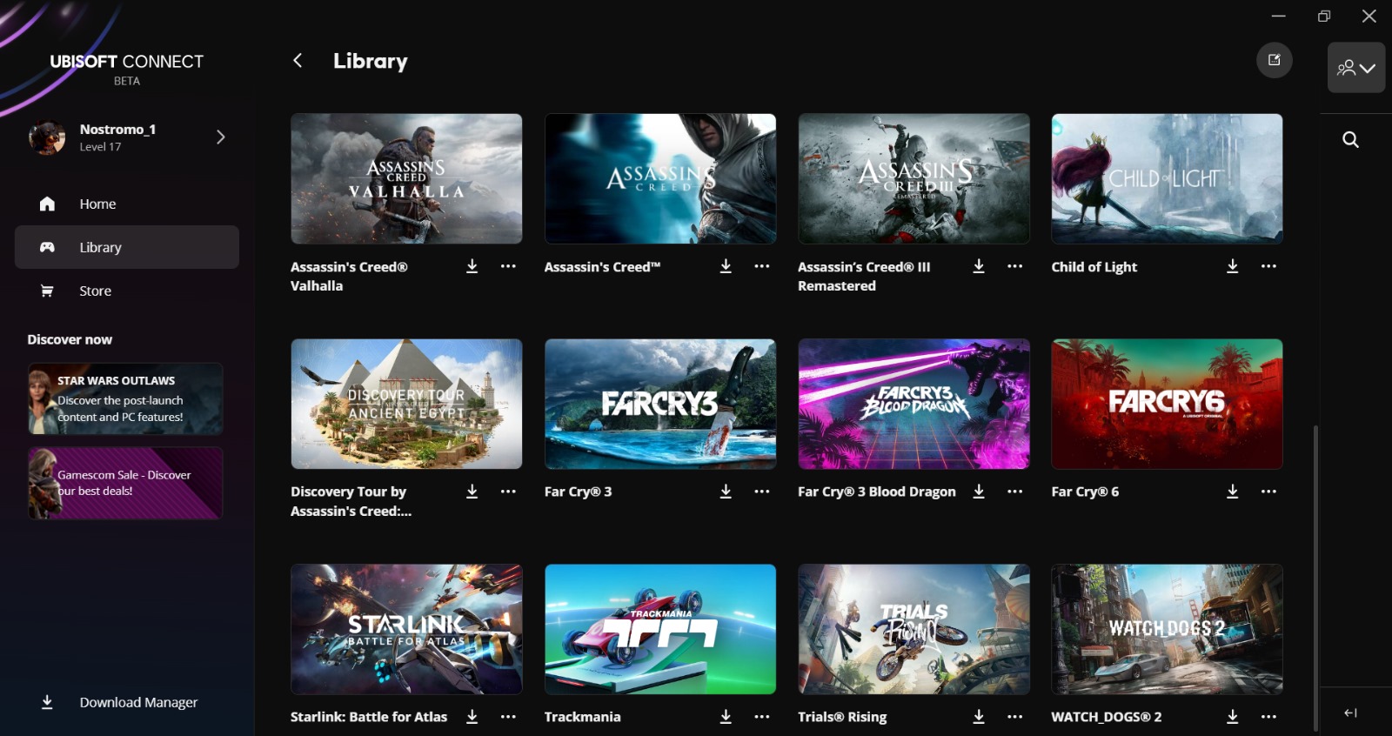The image size is (1392, 736).
Task: Download Discovery Tour by Assassin's Creed
Action: [x=472, y=492]
